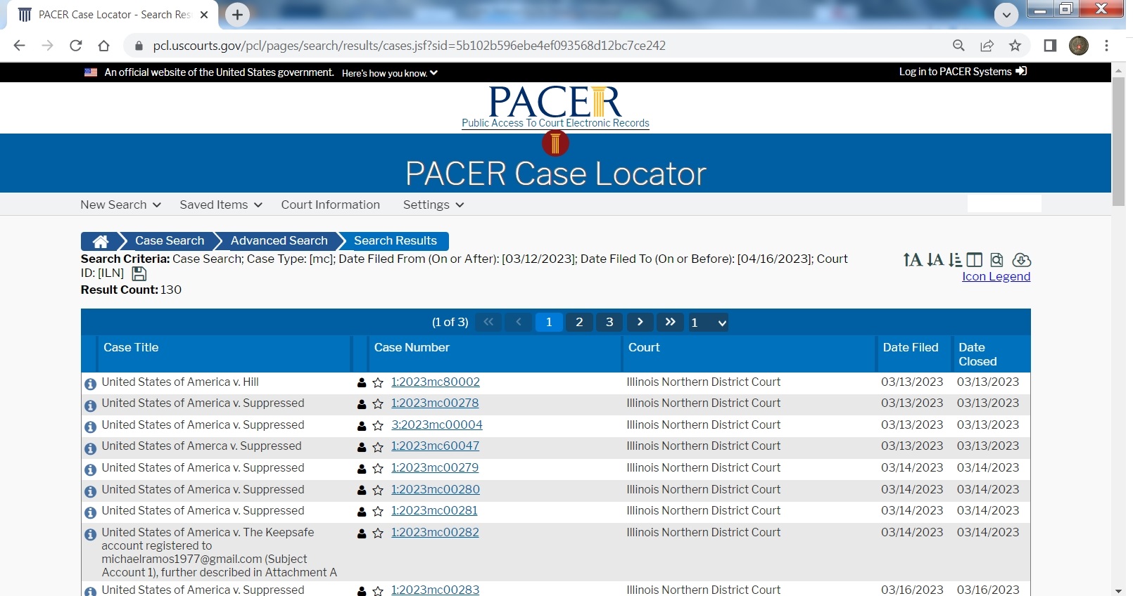Go to results page 2
Viewport: 1133px width, 596px height.
coord(579,322)
